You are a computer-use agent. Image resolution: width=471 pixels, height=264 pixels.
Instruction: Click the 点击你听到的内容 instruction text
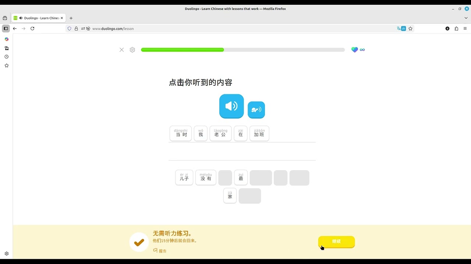201,82
